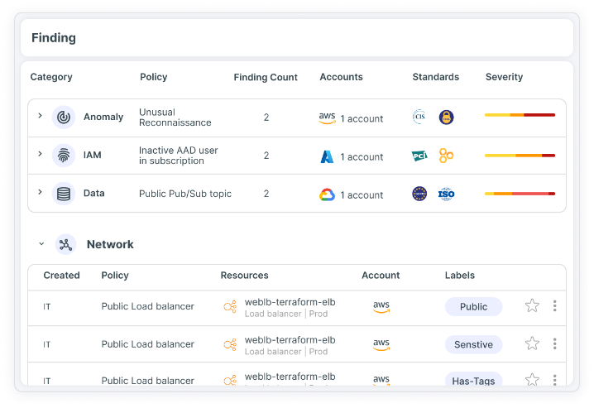
Task: Star the finding labeled Has-Tags
Action: (532, 380)
